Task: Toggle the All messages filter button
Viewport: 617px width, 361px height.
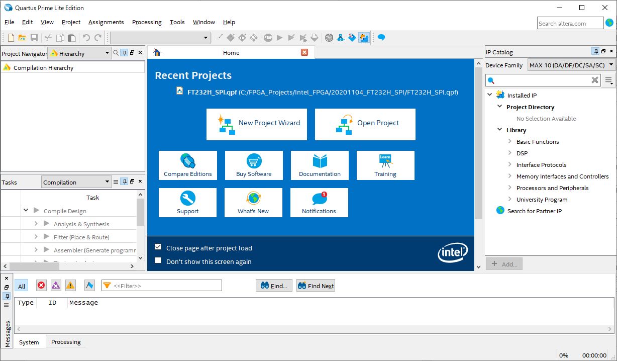Action: point(22,286)
